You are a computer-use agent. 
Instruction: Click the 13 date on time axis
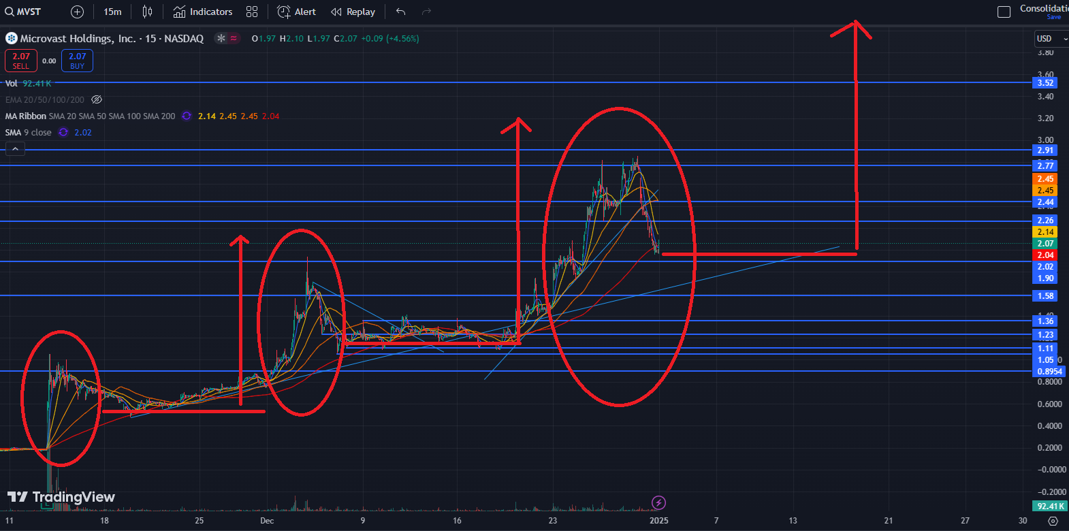(x=793, y=521)
